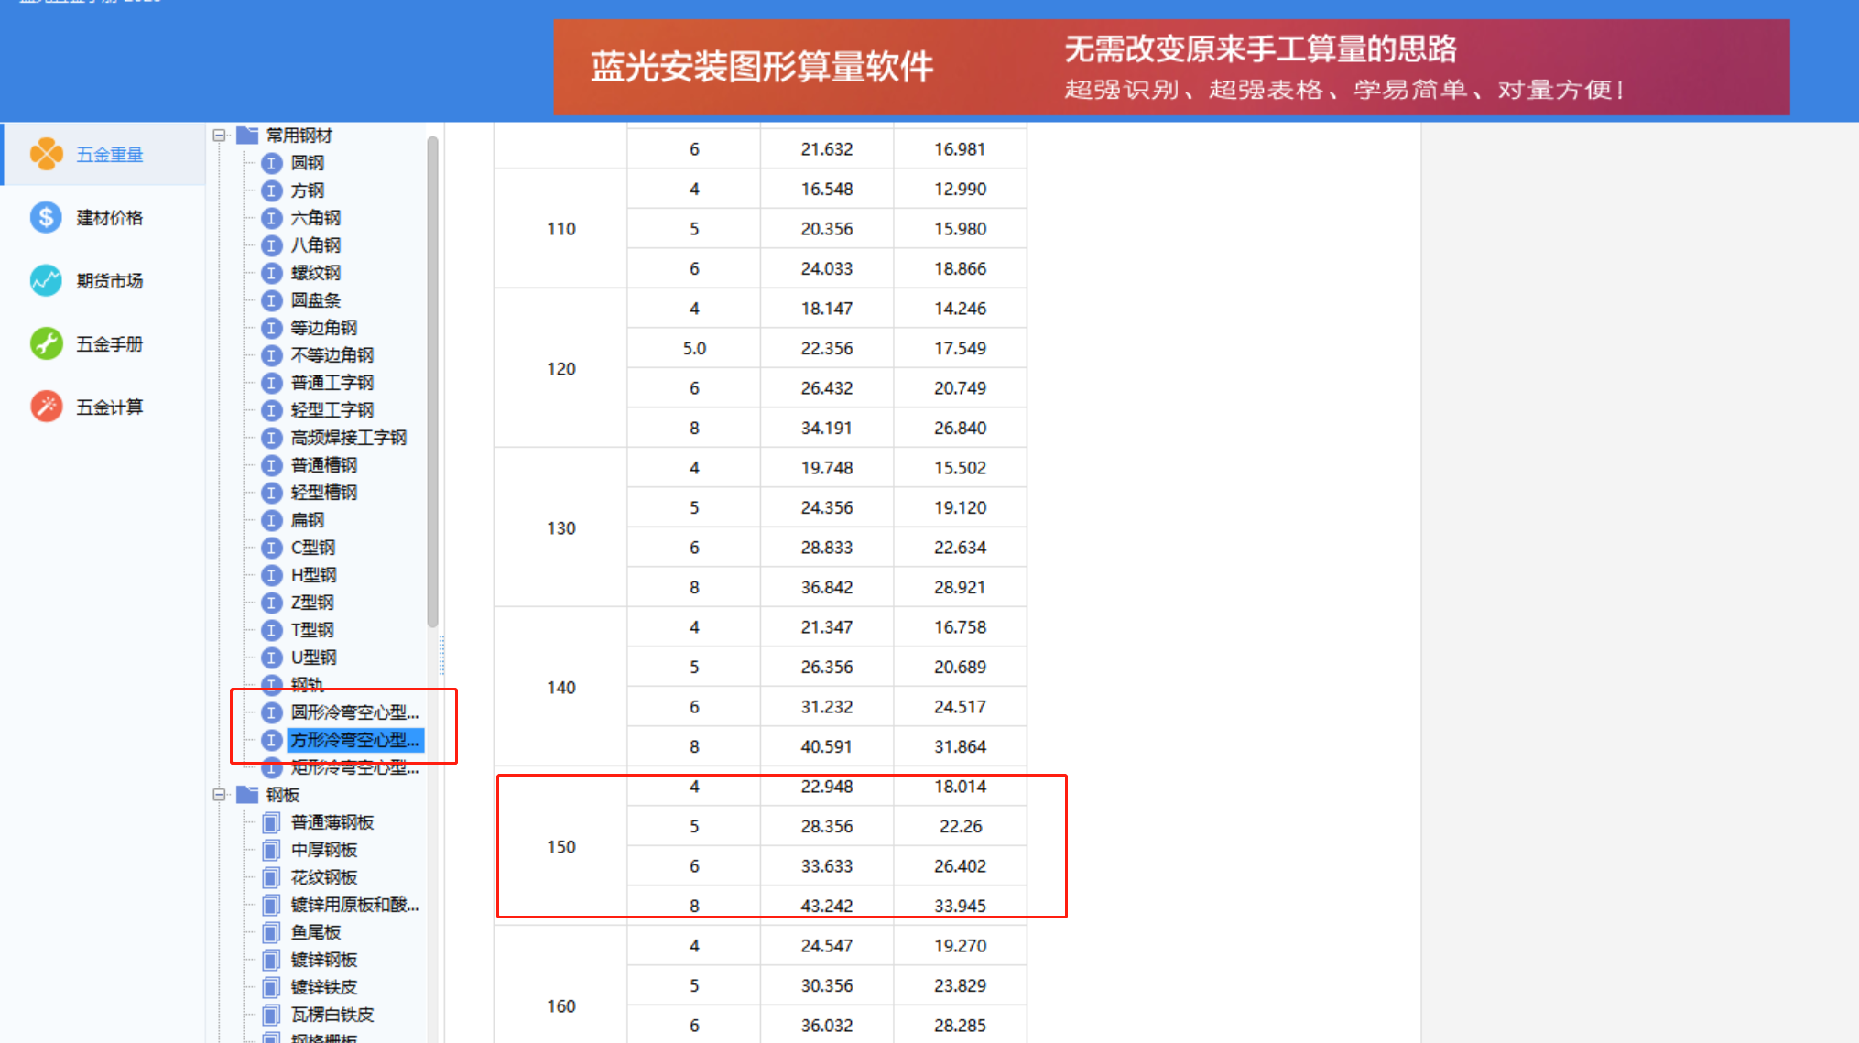This screenshot has width=1859, height=1043.
Task: Click the icon beside 螺纹钢
Action: [x=271, y=273]
